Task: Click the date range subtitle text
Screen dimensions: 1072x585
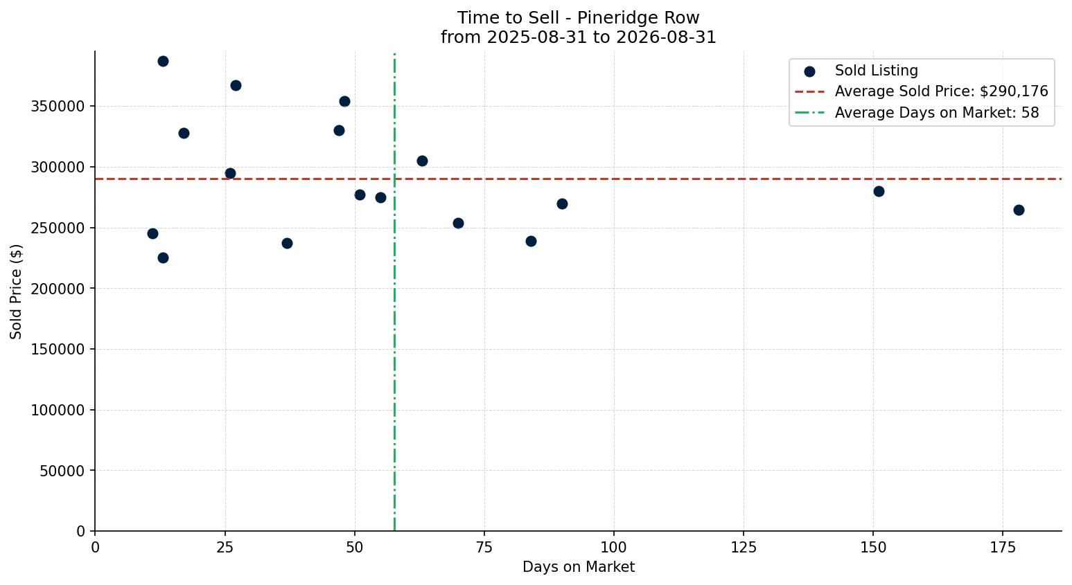Action: pos(579,37)
